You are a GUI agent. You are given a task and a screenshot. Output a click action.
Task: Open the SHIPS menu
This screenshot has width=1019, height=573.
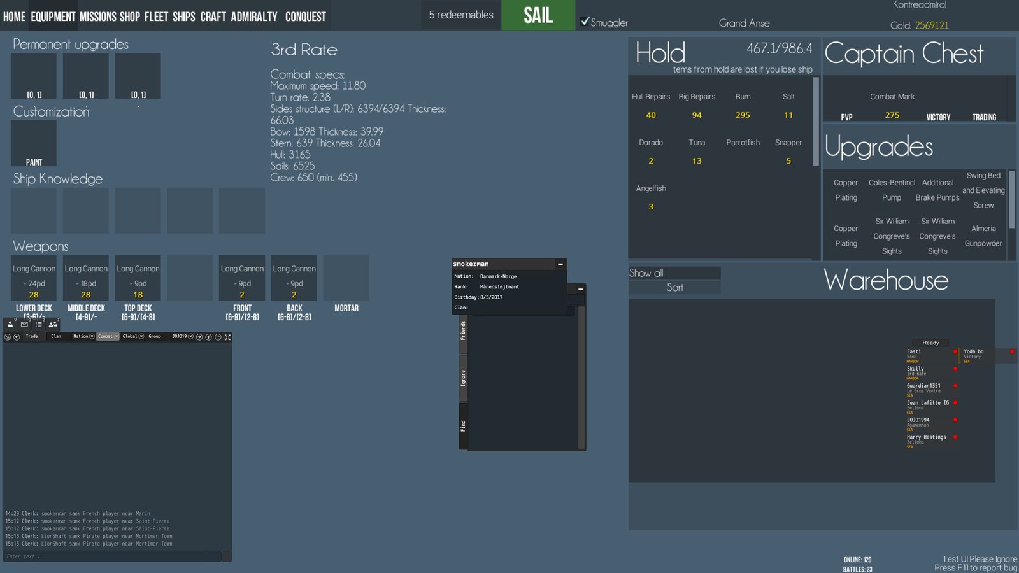184,17
